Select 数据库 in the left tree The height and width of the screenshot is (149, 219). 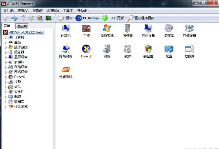point(19,102)
